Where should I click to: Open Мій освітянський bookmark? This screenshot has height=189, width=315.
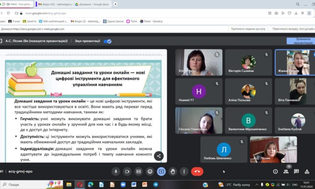coord(54,21)
